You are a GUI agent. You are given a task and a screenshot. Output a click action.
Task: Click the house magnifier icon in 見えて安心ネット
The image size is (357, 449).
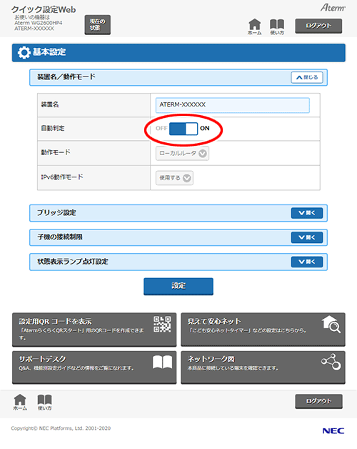(x=331, y=325)
